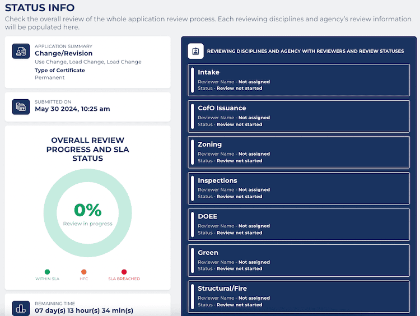Click the orange HFC legend dot
The width and height of the screenshot is (420, 316).
[83, 272]
